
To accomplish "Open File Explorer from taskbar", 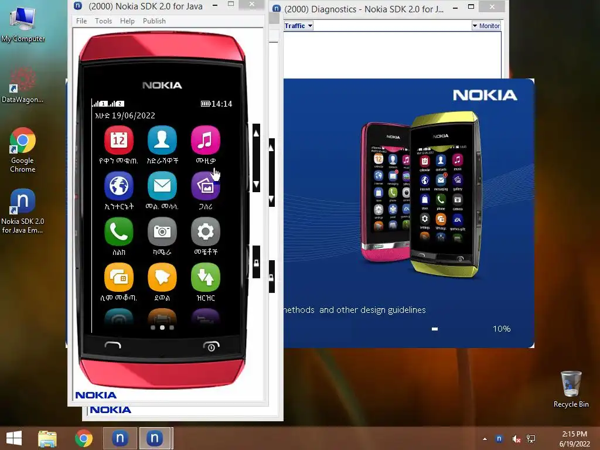I will 47,438.
